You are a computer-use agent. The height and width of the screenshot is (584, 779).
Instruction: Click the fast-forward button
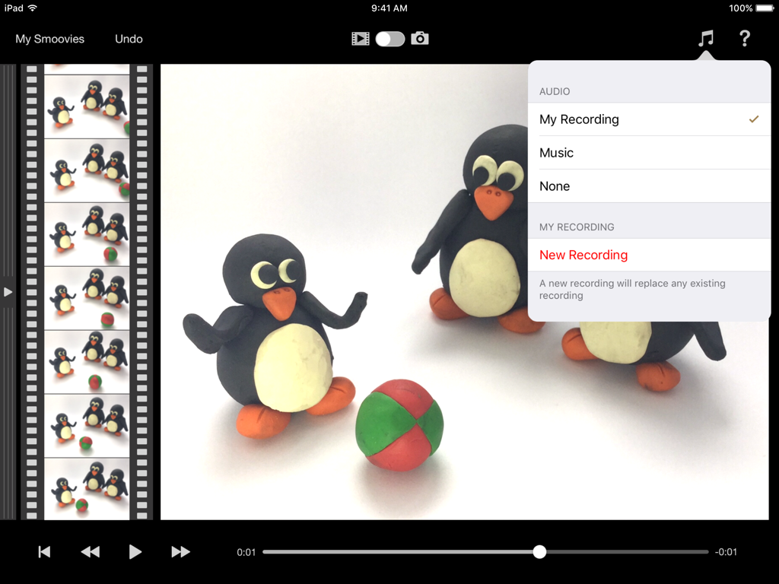[x=180, y=551]
